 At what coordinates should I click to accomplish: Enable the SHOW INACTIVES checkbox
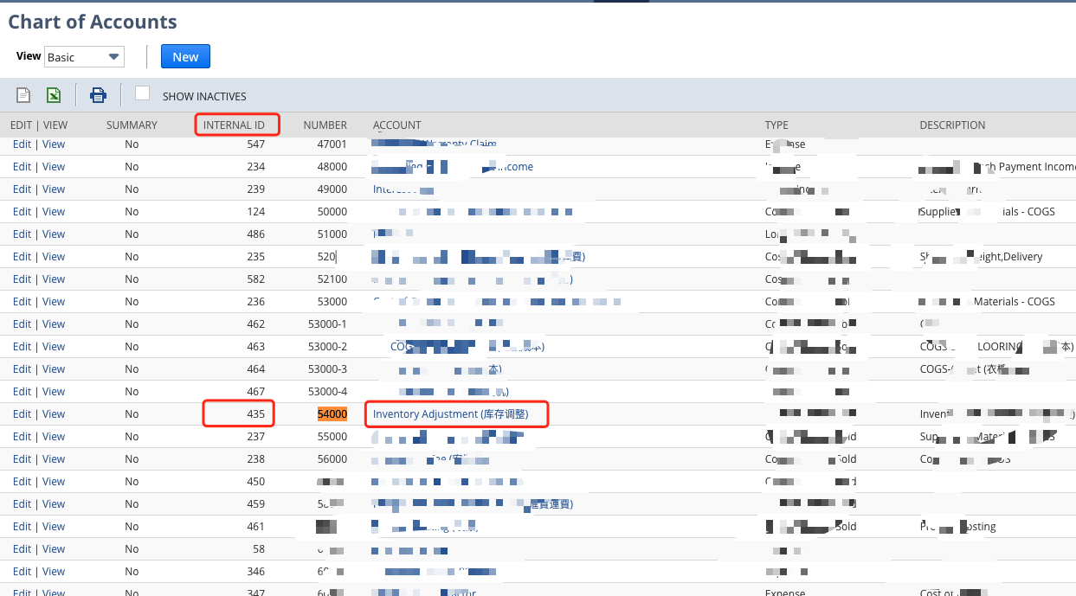(x=142, y=95)
